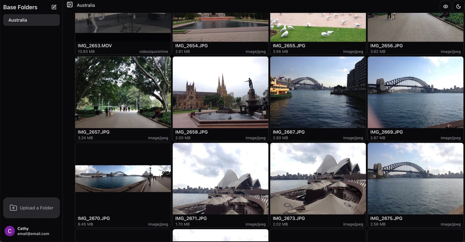465x242 pixels.
Task: Click the IMG_2655.JPG file name
Action: [289, 46]
